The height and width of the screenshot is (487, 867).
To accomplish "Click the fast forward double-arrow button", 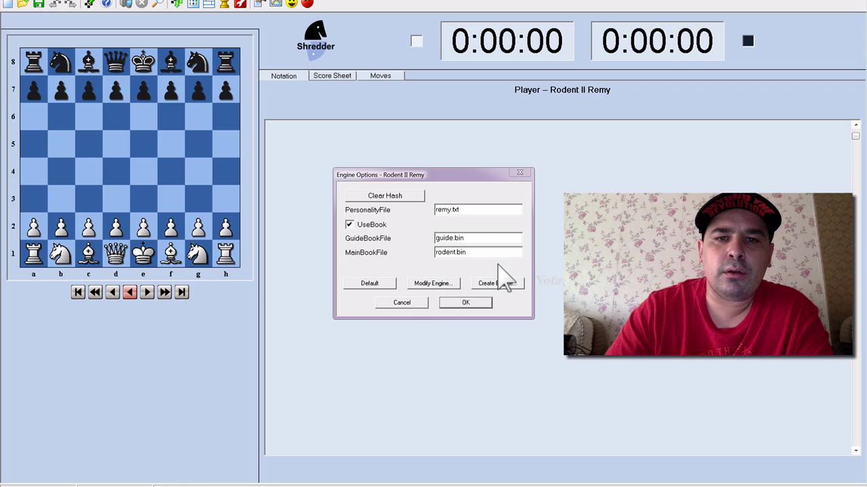I will 165,292.
